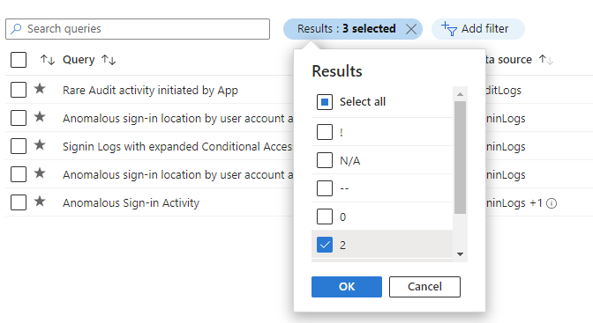Viewport: 593px width, 323px height.
Task: Check the Signin Logs with expanded Conditional row
Action: pos(19,146)
